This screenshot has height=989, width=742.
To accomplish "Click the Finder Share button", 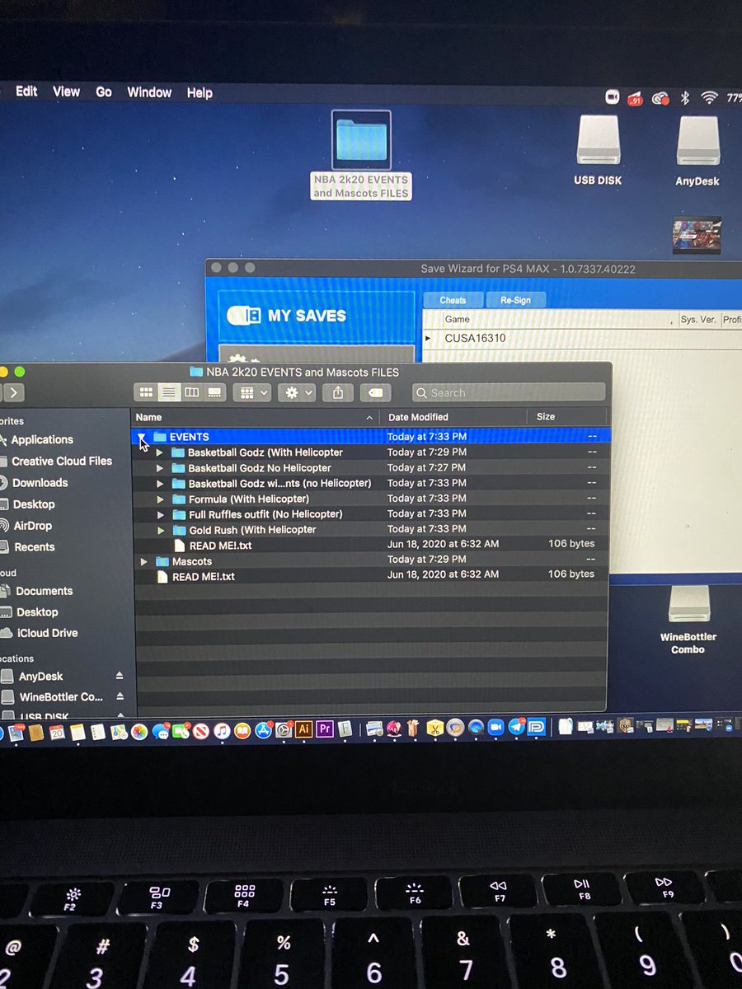I will pyautogui.click(x=338, y=393).
